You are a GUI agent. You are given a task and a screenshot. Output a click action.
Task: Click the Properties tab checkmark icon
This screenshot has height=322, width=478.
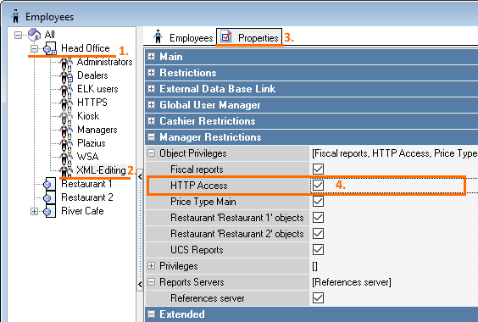coord(226,36)
